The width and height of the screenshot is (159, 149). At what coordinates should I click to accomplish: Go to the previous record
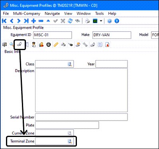(x=12, y=21)
